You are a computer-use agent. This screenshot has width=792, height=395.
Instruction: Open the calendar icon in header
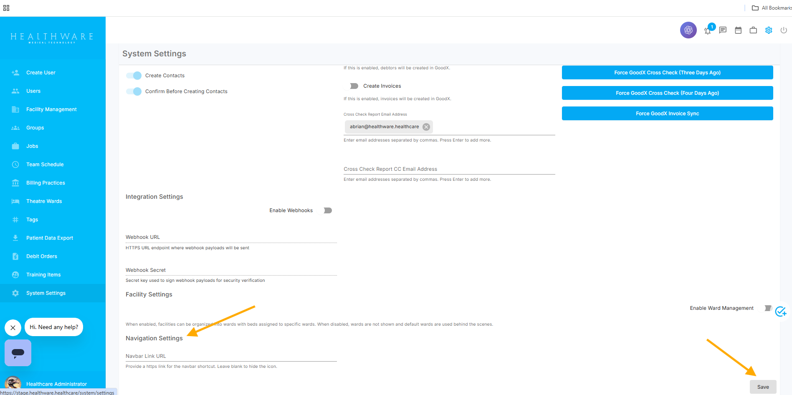tap(738, 30)
